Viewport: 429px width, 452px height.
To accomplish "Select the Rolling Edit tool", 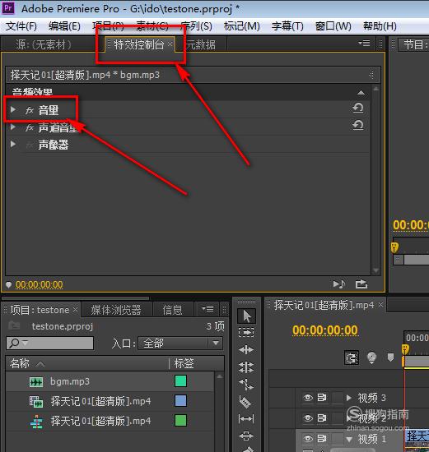I will [246, 367].
